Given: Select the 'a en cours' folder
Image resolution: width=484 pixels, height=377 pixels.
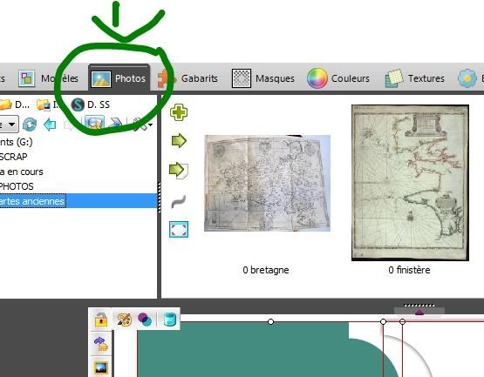Looking at the screenshot, I should [21, 172].
